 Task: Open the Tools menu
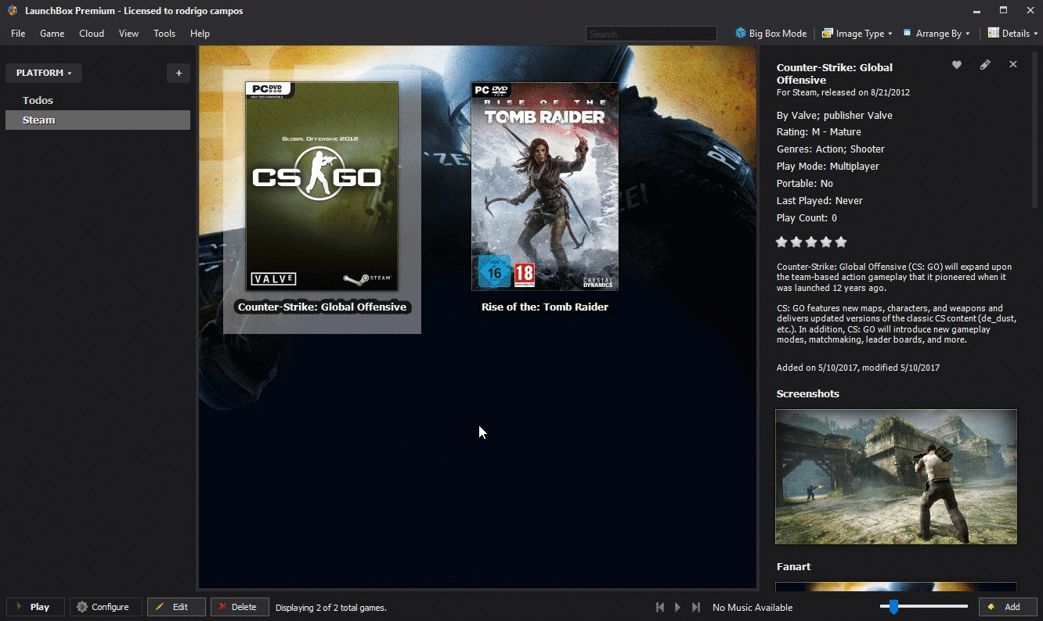tap(164, 34)
